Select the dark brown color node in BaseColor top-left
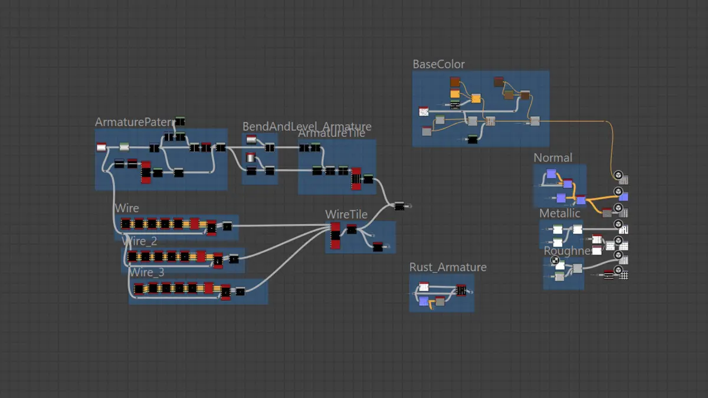 coord(455,82)
